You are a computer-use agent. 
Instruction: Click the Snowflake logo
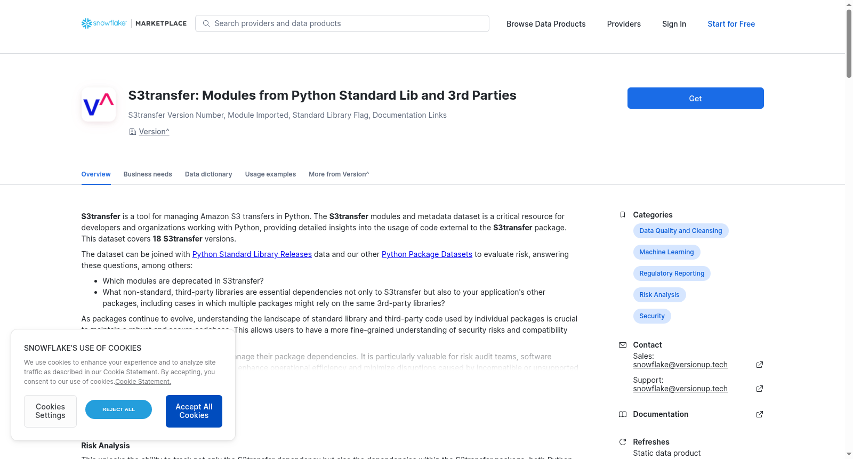pyautogui.click(x=104, y=23)
